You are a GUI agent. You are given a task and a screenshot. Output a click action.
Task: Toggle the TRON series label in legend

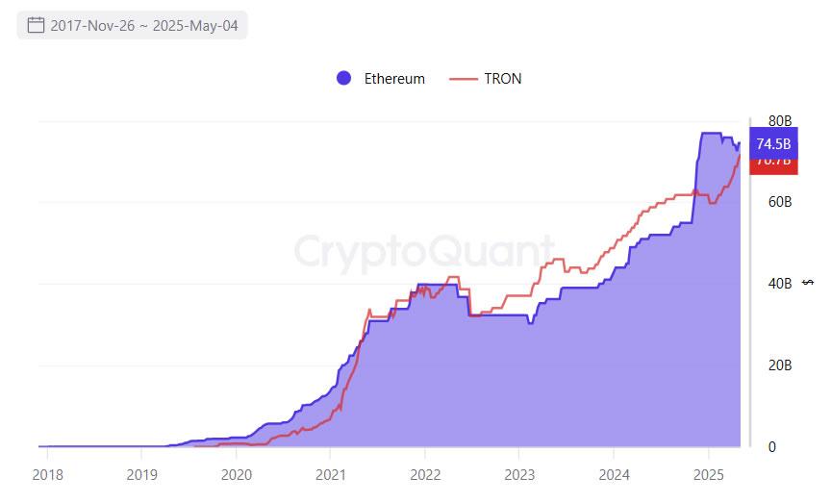coord(504,79)
